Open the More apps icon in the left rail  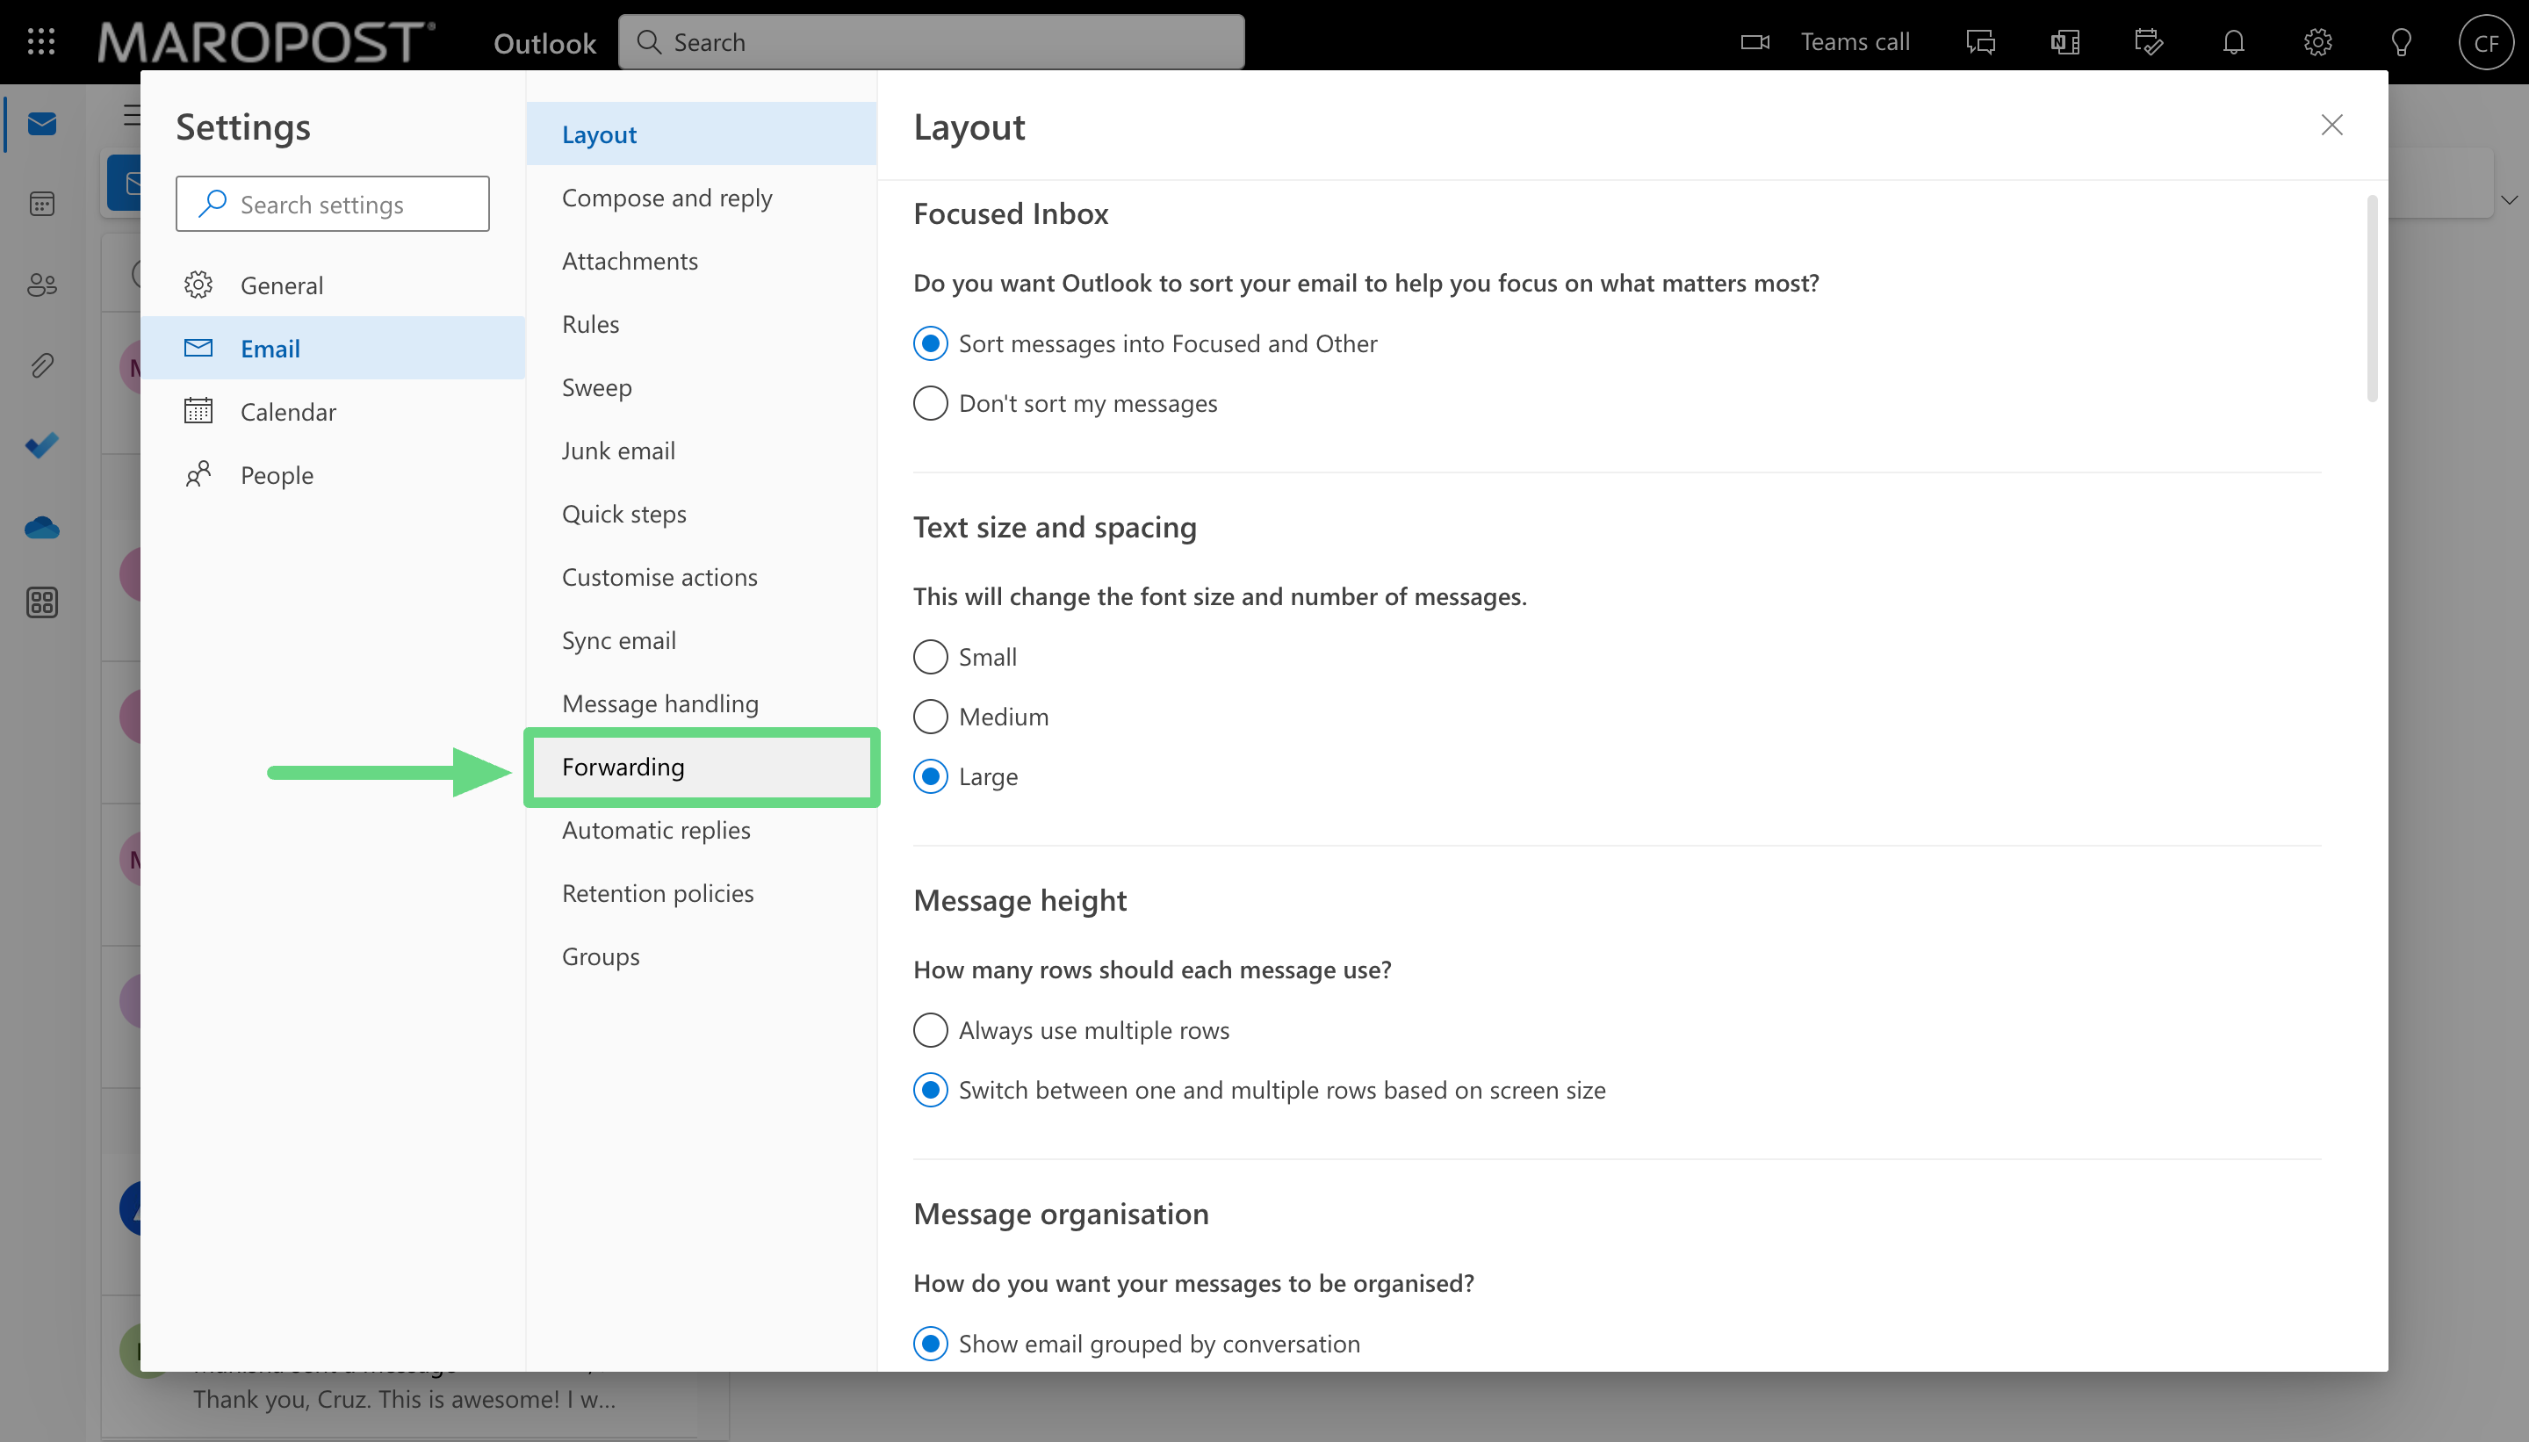coord(41,602)
